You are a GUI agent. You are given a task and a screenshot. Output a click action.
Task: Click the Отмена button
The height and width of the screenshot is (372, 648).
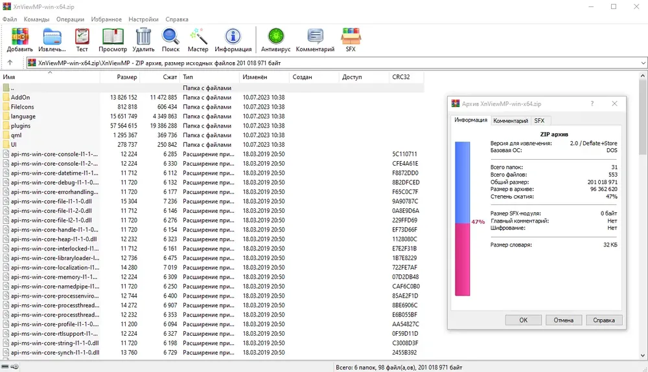click(563, 320)
